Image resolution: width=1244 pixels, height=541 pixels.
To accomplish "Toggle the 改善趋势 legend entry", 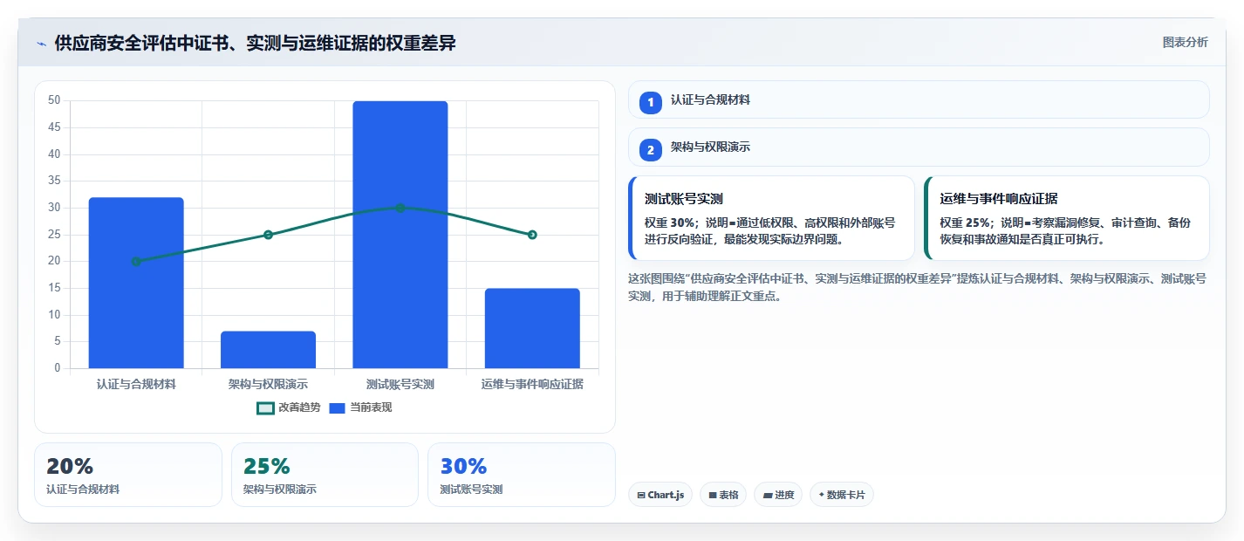I will (x=289, y=407).
